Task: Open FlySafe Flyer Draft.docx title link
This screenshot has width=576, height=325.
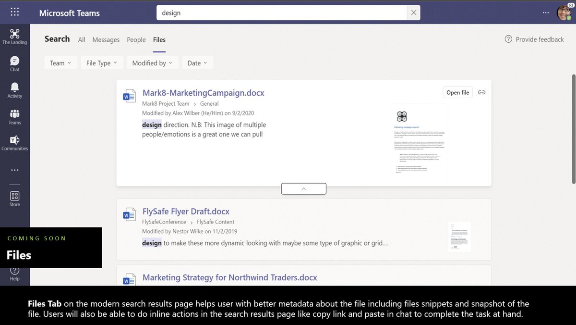Action: [x=186, y=212]
